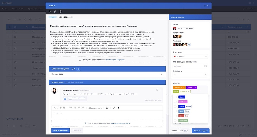Image resolution: width=257 pixels, height=137 pixels.
Task: Insert a hyperlink in the comment editor
Action: pyautogui.click(x=114, y=108)
